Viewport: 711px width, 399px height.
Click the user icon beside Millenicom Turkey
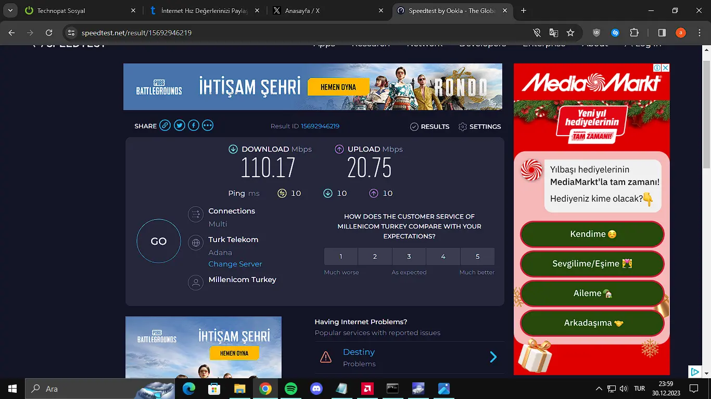click(196, 282)
